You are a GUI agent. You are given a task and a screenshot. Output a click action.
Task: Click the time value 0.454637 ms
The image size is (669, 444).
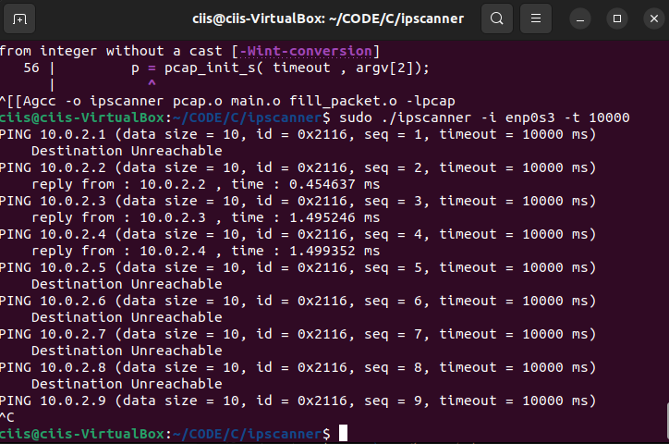[334, 184]
